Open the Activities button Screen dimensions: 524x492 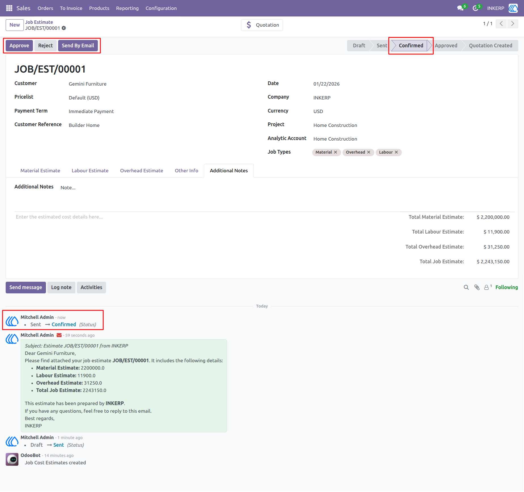click(x=91, y=287)
